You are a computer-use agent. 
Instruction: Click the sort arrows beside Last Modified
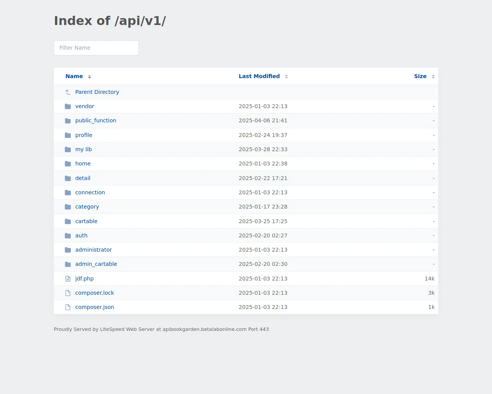286,77
